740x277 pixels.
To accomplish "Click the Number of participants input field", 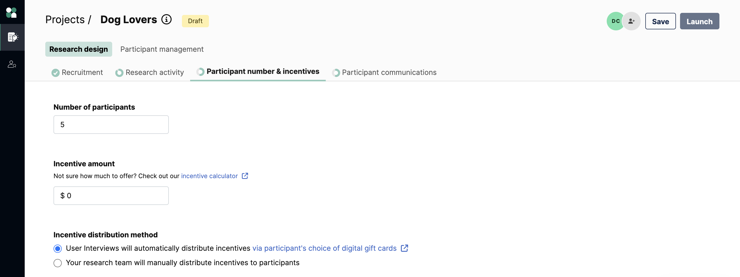I will [111, 124].
